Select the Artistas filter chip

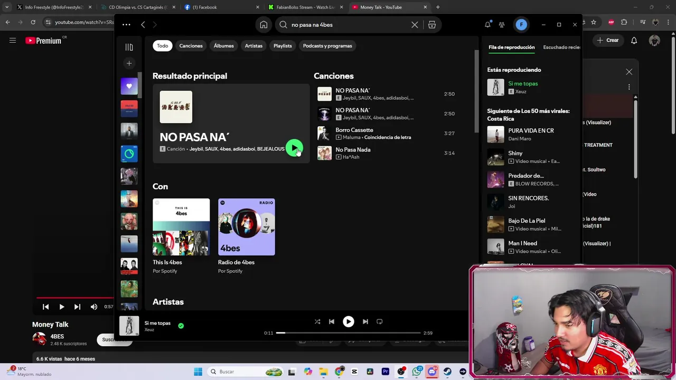click(253, 46)
